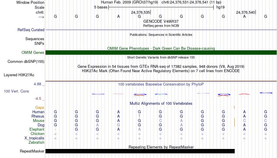This screenshot has width=277, height=158.
Task: Click Multiz Alignments of 100 Vertebrates title
Action: tap(161, 104)
